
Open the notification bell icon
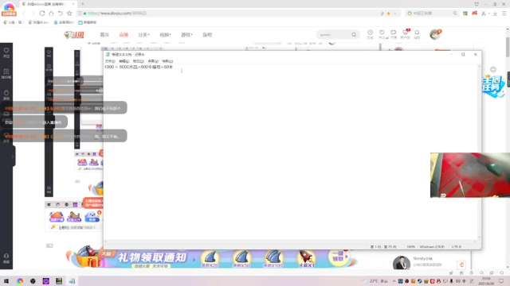pos(417,33)
